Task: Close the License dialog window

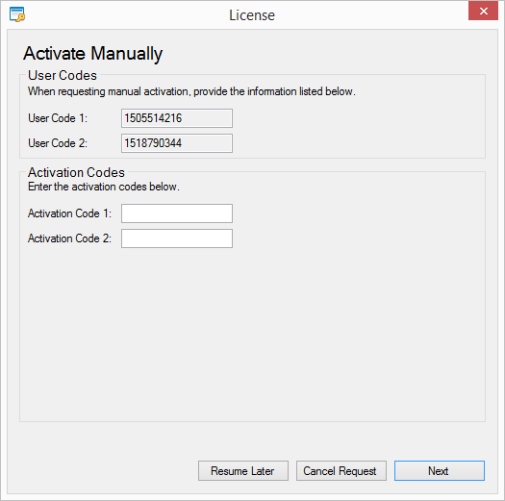Action: pos(483,12)
